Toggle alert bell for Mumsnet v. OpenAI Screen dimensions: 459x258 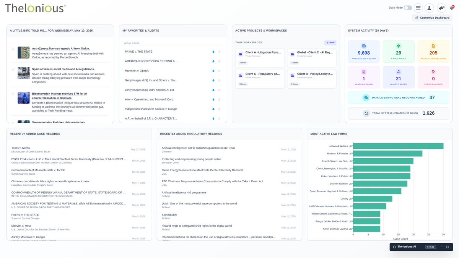(x=213, y=71)
